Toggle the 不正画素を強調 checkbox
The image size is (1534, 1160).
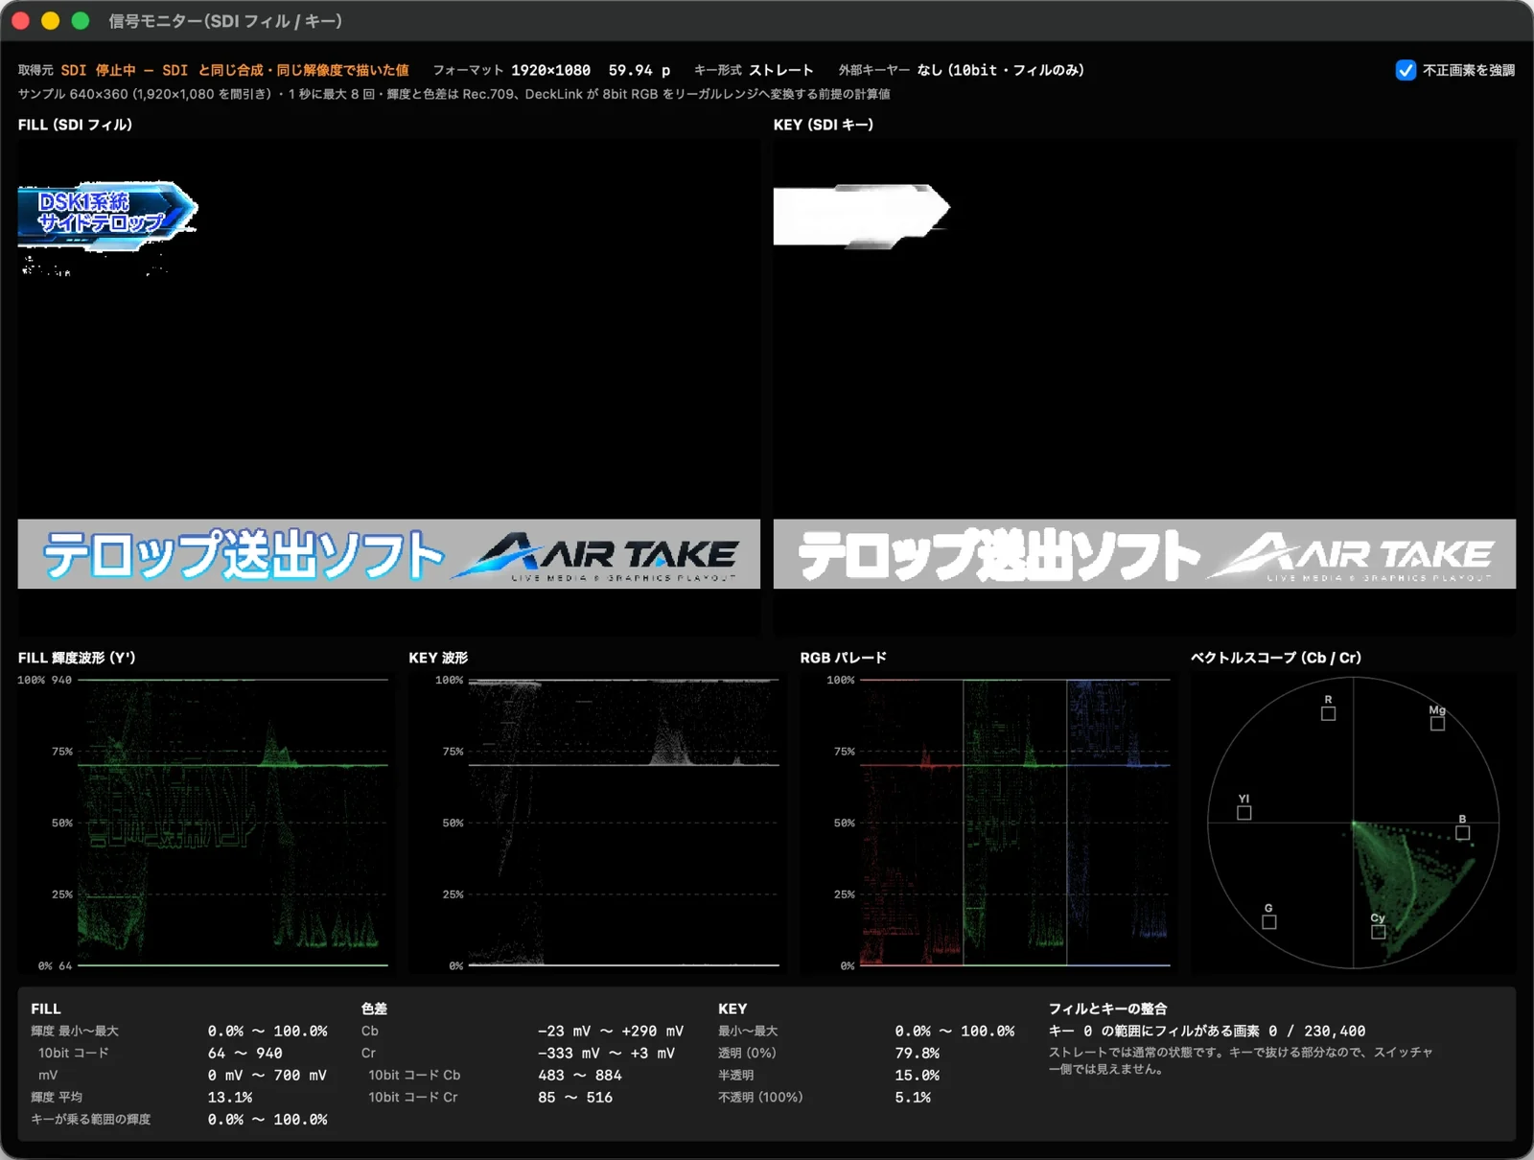tap(1406, 70)
